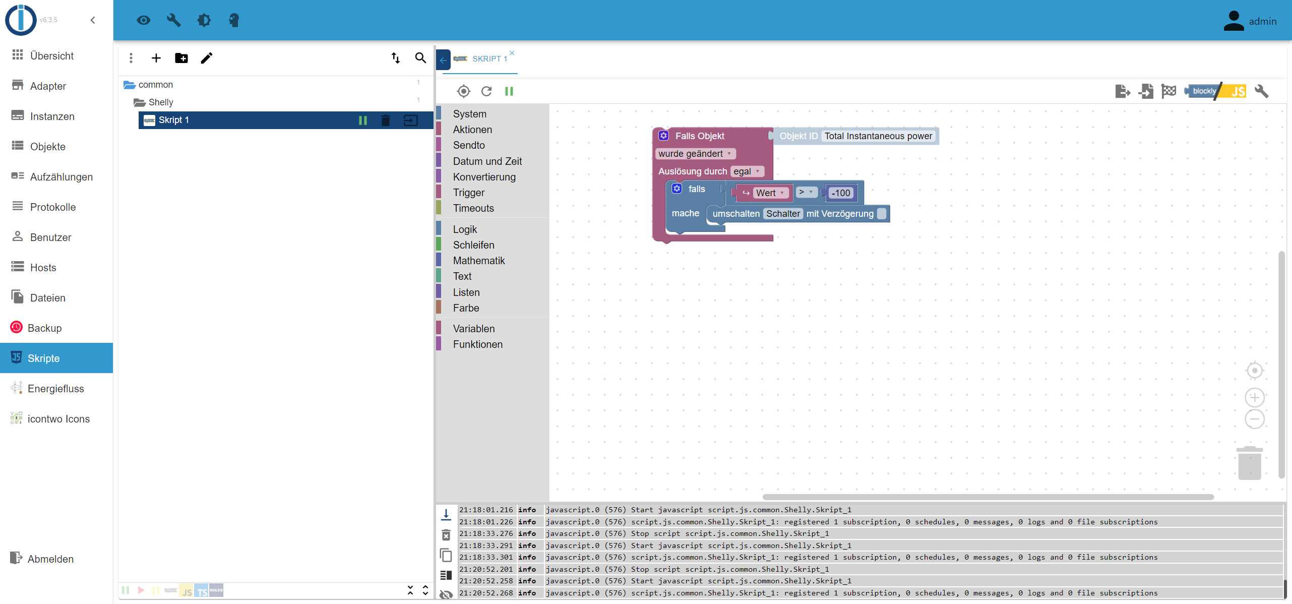Pause Skript 1 in the script tree
Image resolution: width=1292 pixels, height=604 pixels.
362,120
